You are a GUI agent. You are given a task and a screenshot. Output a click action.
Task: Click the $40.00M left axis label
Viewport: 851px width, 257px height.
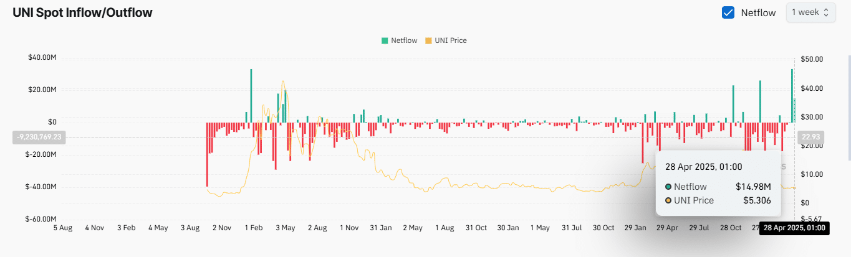click(42, 58)
